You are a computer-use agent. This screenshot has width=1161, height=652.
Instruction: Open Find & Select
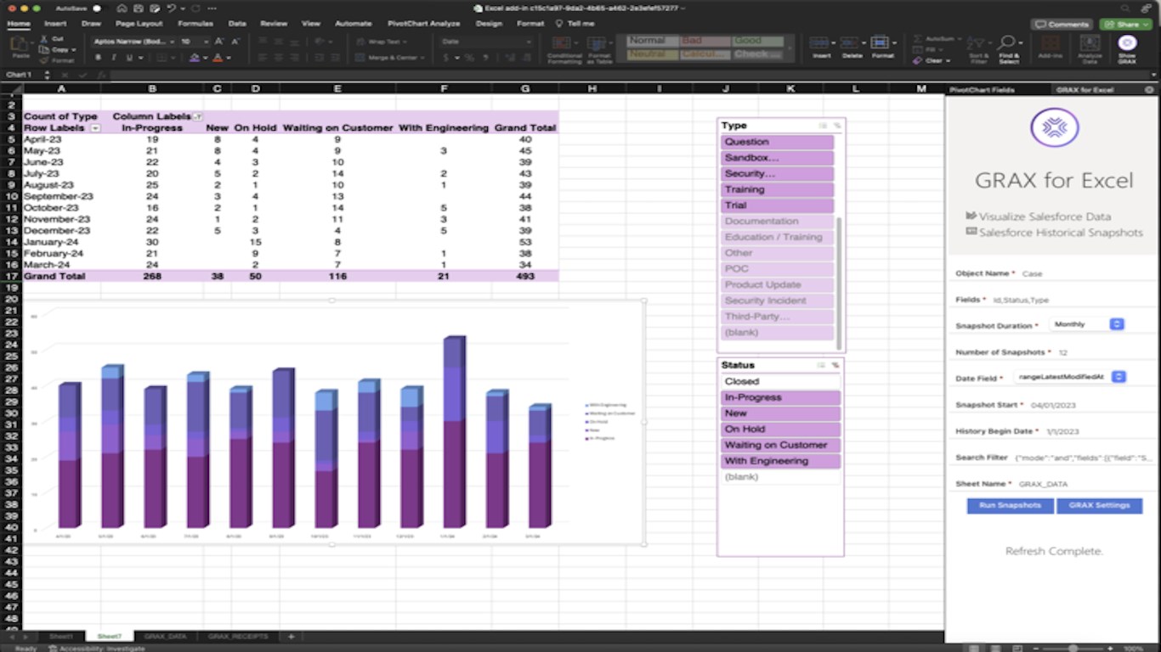click(1009, 49)
